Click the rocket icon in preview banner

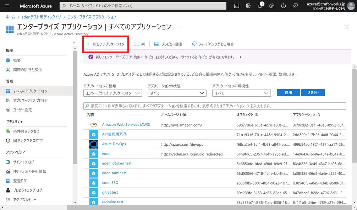[90, 57]
